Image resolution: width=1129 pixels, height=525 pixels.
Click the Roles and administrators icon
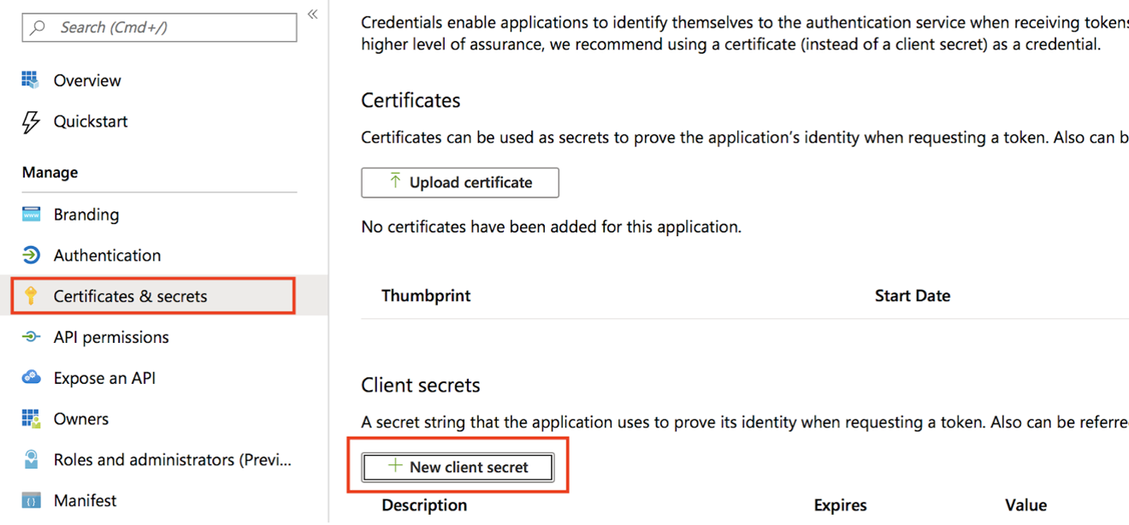[31, 460]
